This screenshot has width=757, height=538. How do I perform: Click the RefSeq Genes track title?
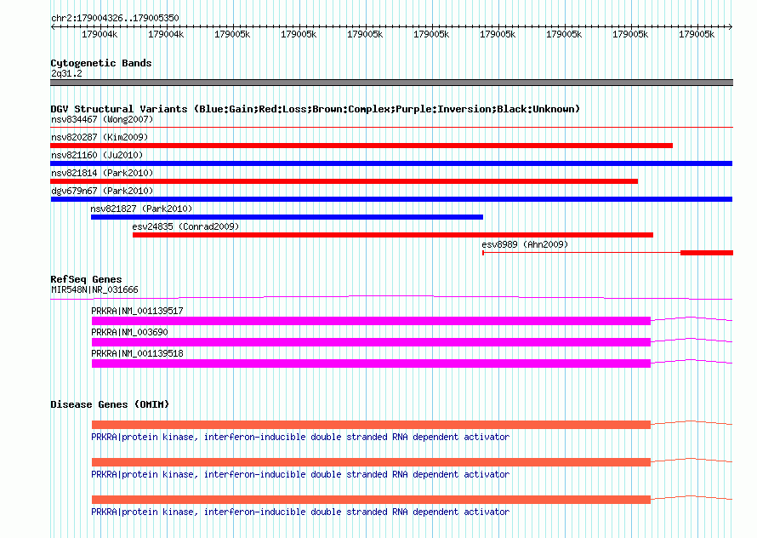click(x=86, y=279)
